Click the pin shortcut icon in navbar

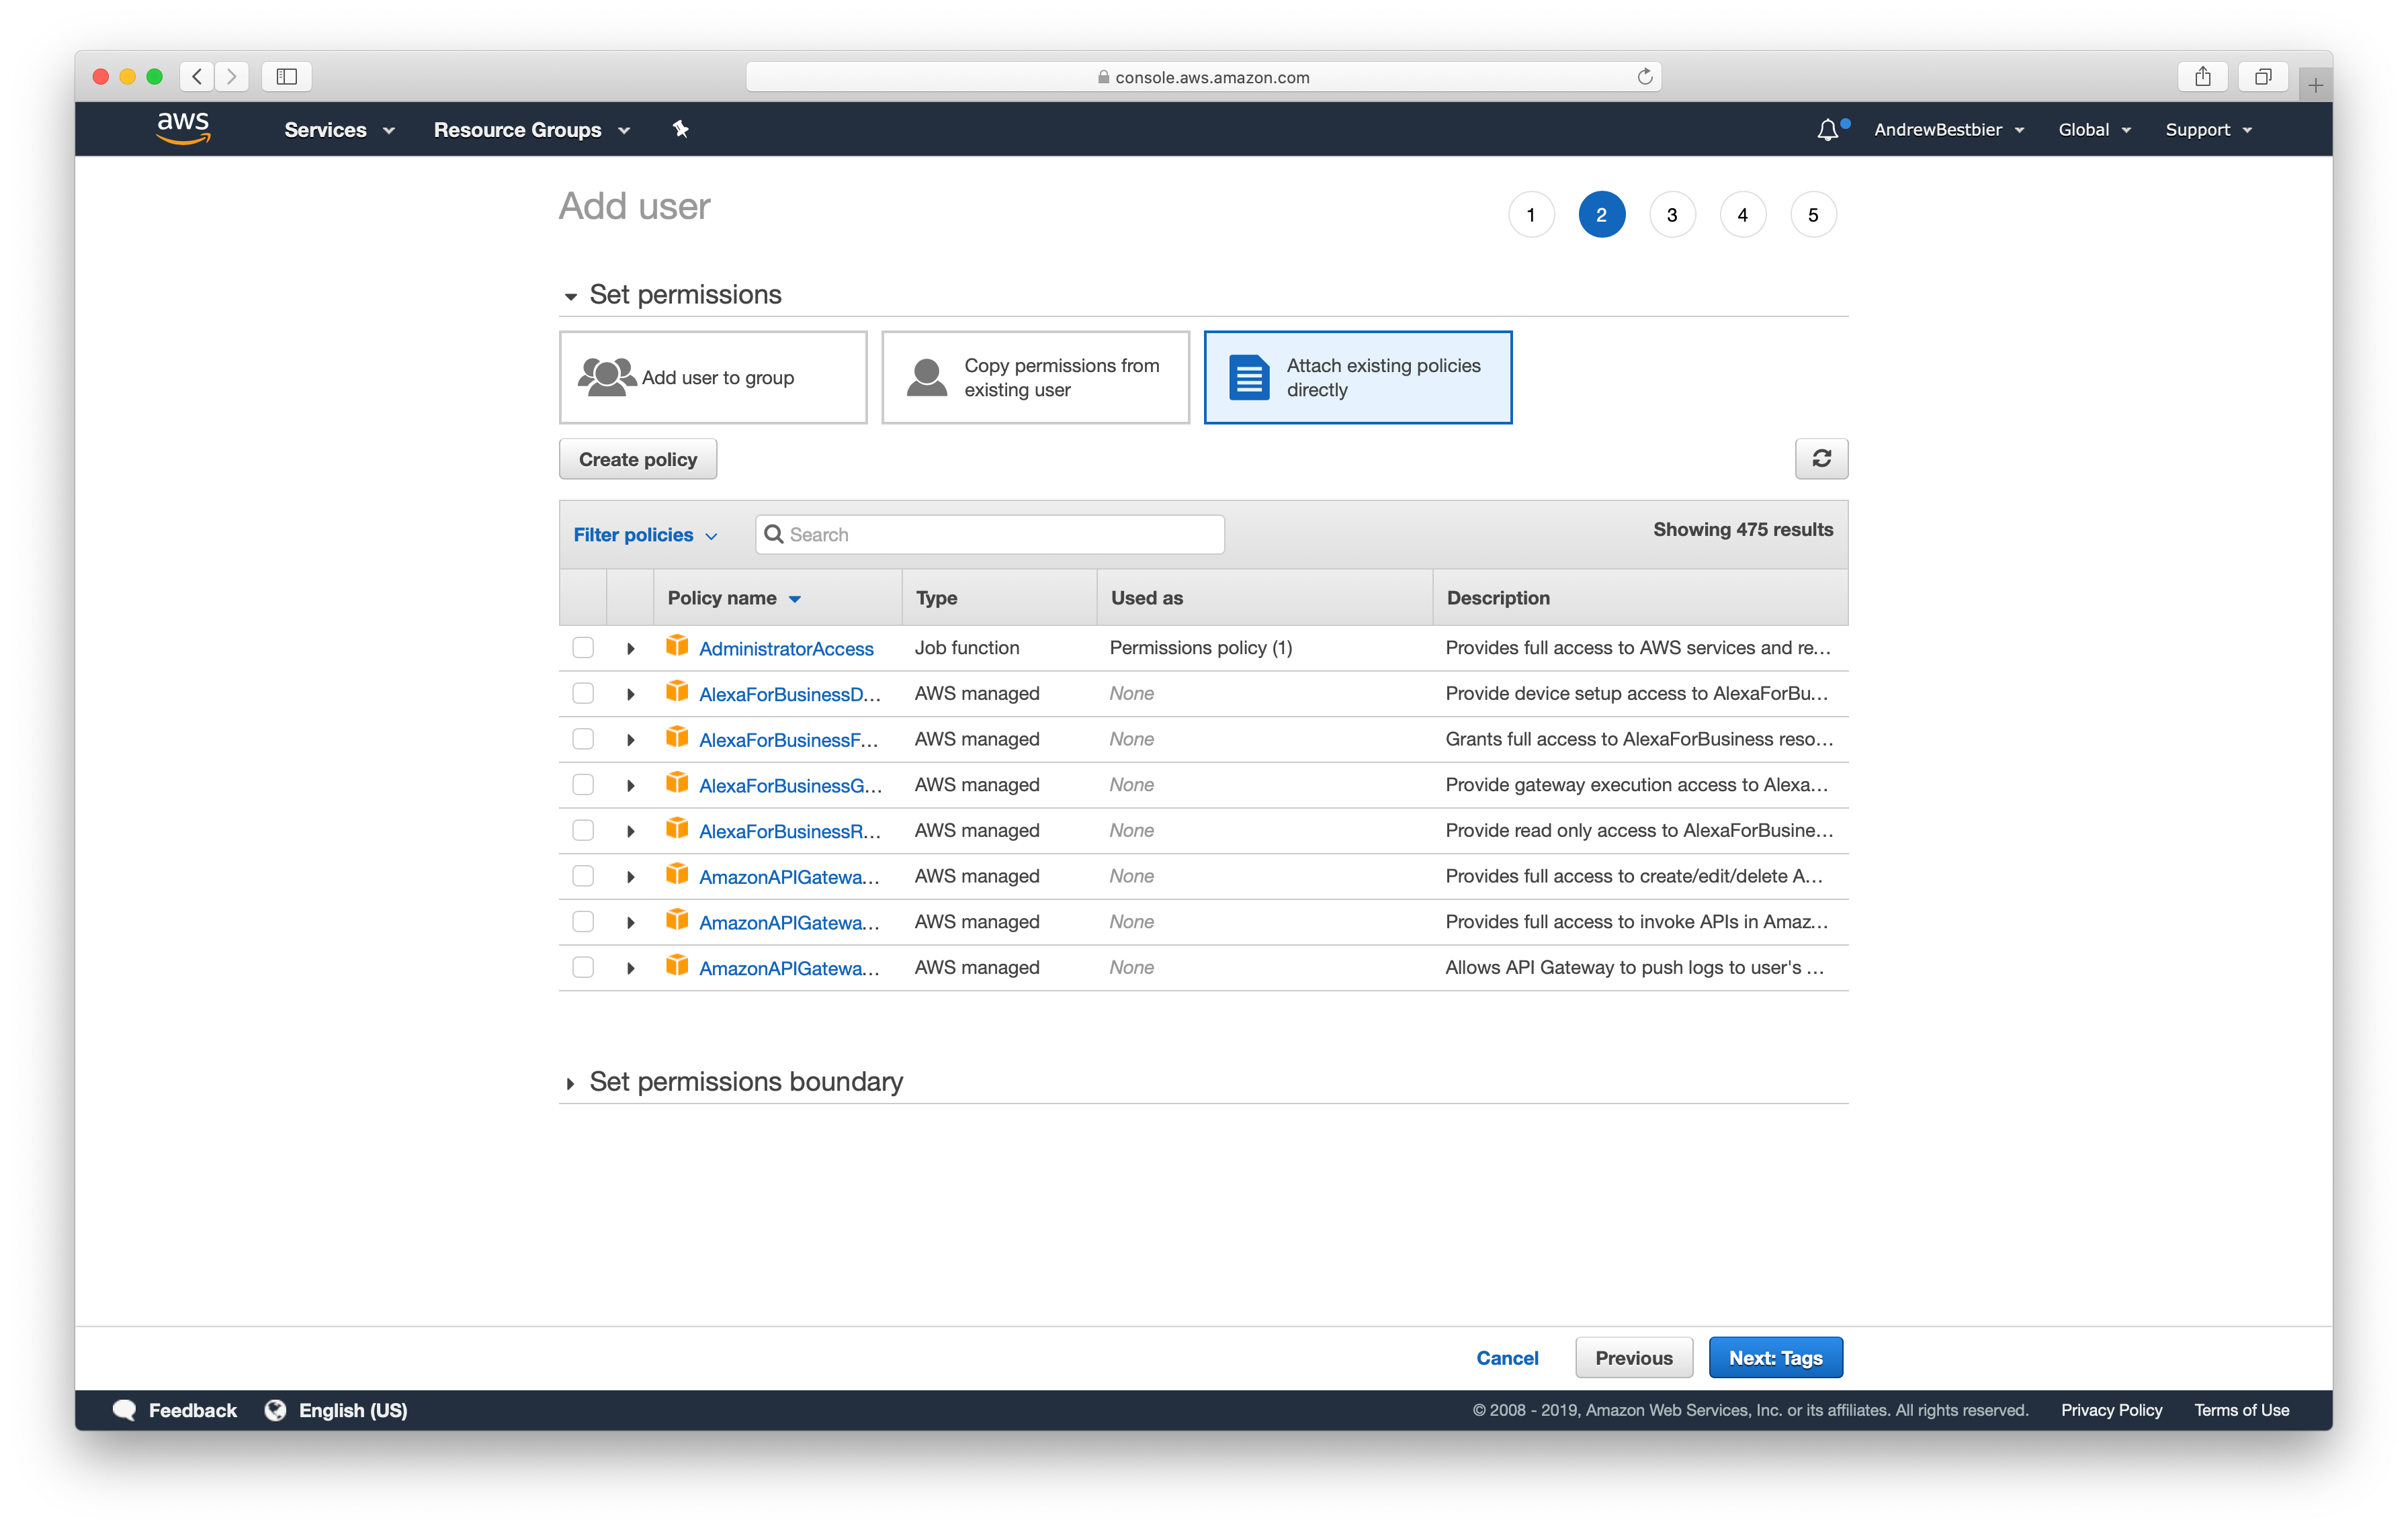pyautogui.click(x=680, y=129)
